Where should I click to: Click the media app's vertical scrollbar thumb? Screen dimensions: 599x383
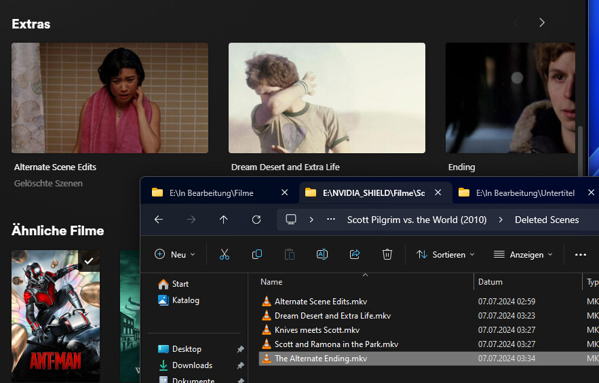pyautogui.click(x=580, y=151)
